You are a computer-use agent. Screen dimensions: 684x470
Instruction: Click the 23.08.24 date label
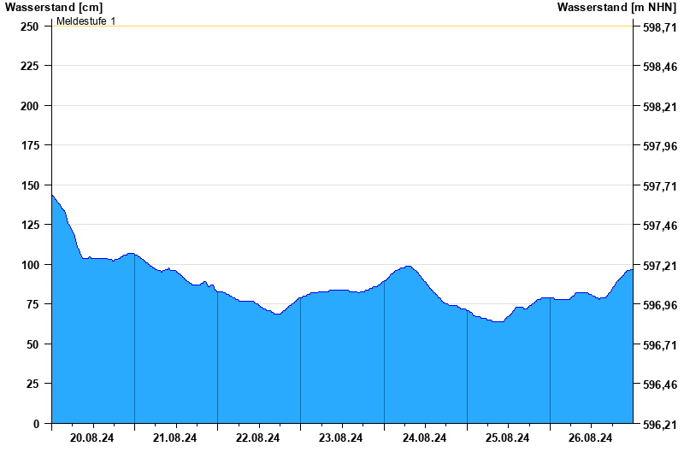(x=341, y=438)
